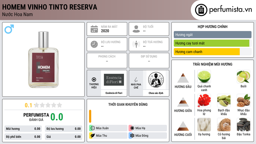The width and height of the screenshot is (256, 144).
Task: Click the Hương cay tươi mát accord bar
Action: (212, 43)
